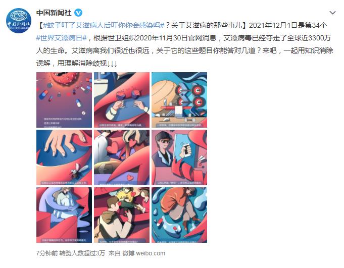This screenshot has width=344, height=268.
Task: Open the 中国新闻社 account name link
Action: 54,13
